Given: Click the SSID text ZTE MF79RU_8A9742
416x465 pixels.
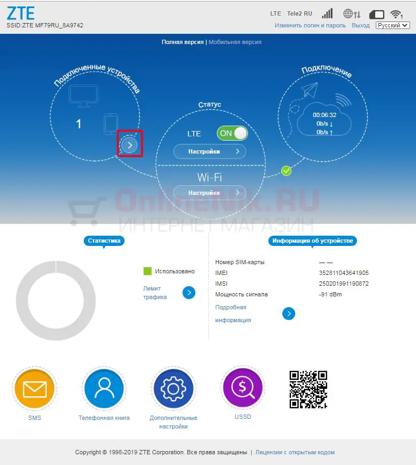Looking at the screenshot, I should pyautogui.click(x=45, y=25).
